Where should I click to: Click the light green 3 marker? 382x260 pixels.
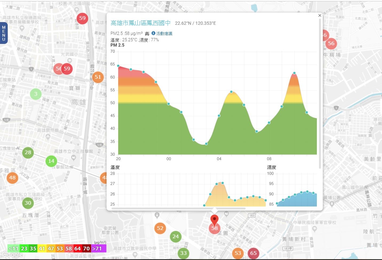point(36,94)
